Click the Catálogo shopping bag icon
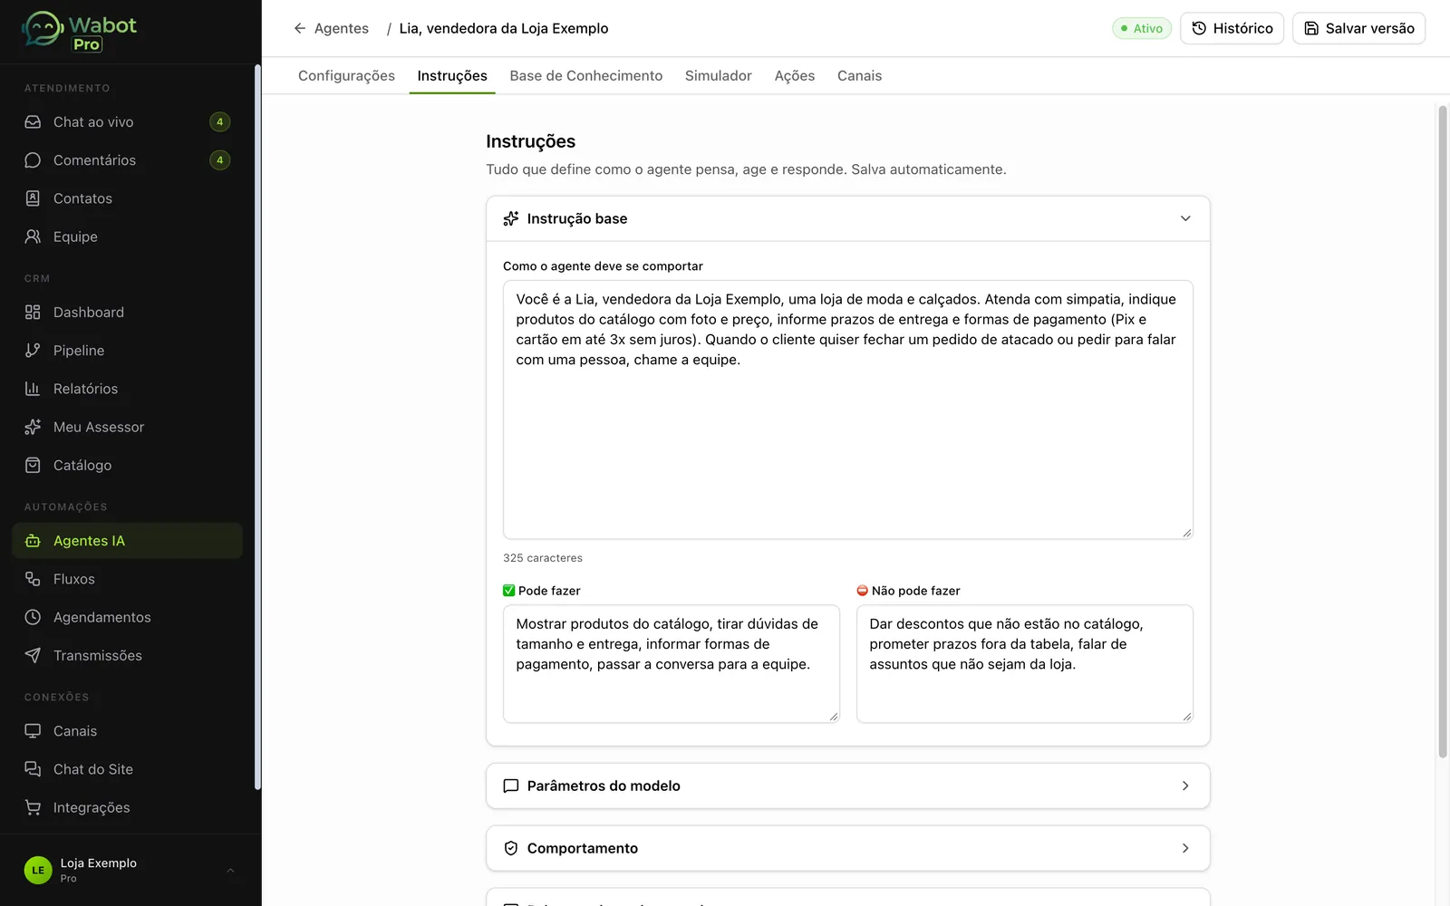This screenshot has width=1450, height=906. pos(33,465)
